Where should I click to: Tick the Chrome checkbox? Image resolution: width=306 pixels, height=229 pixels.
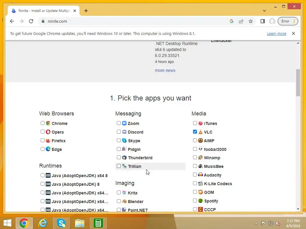click(42, 123)
